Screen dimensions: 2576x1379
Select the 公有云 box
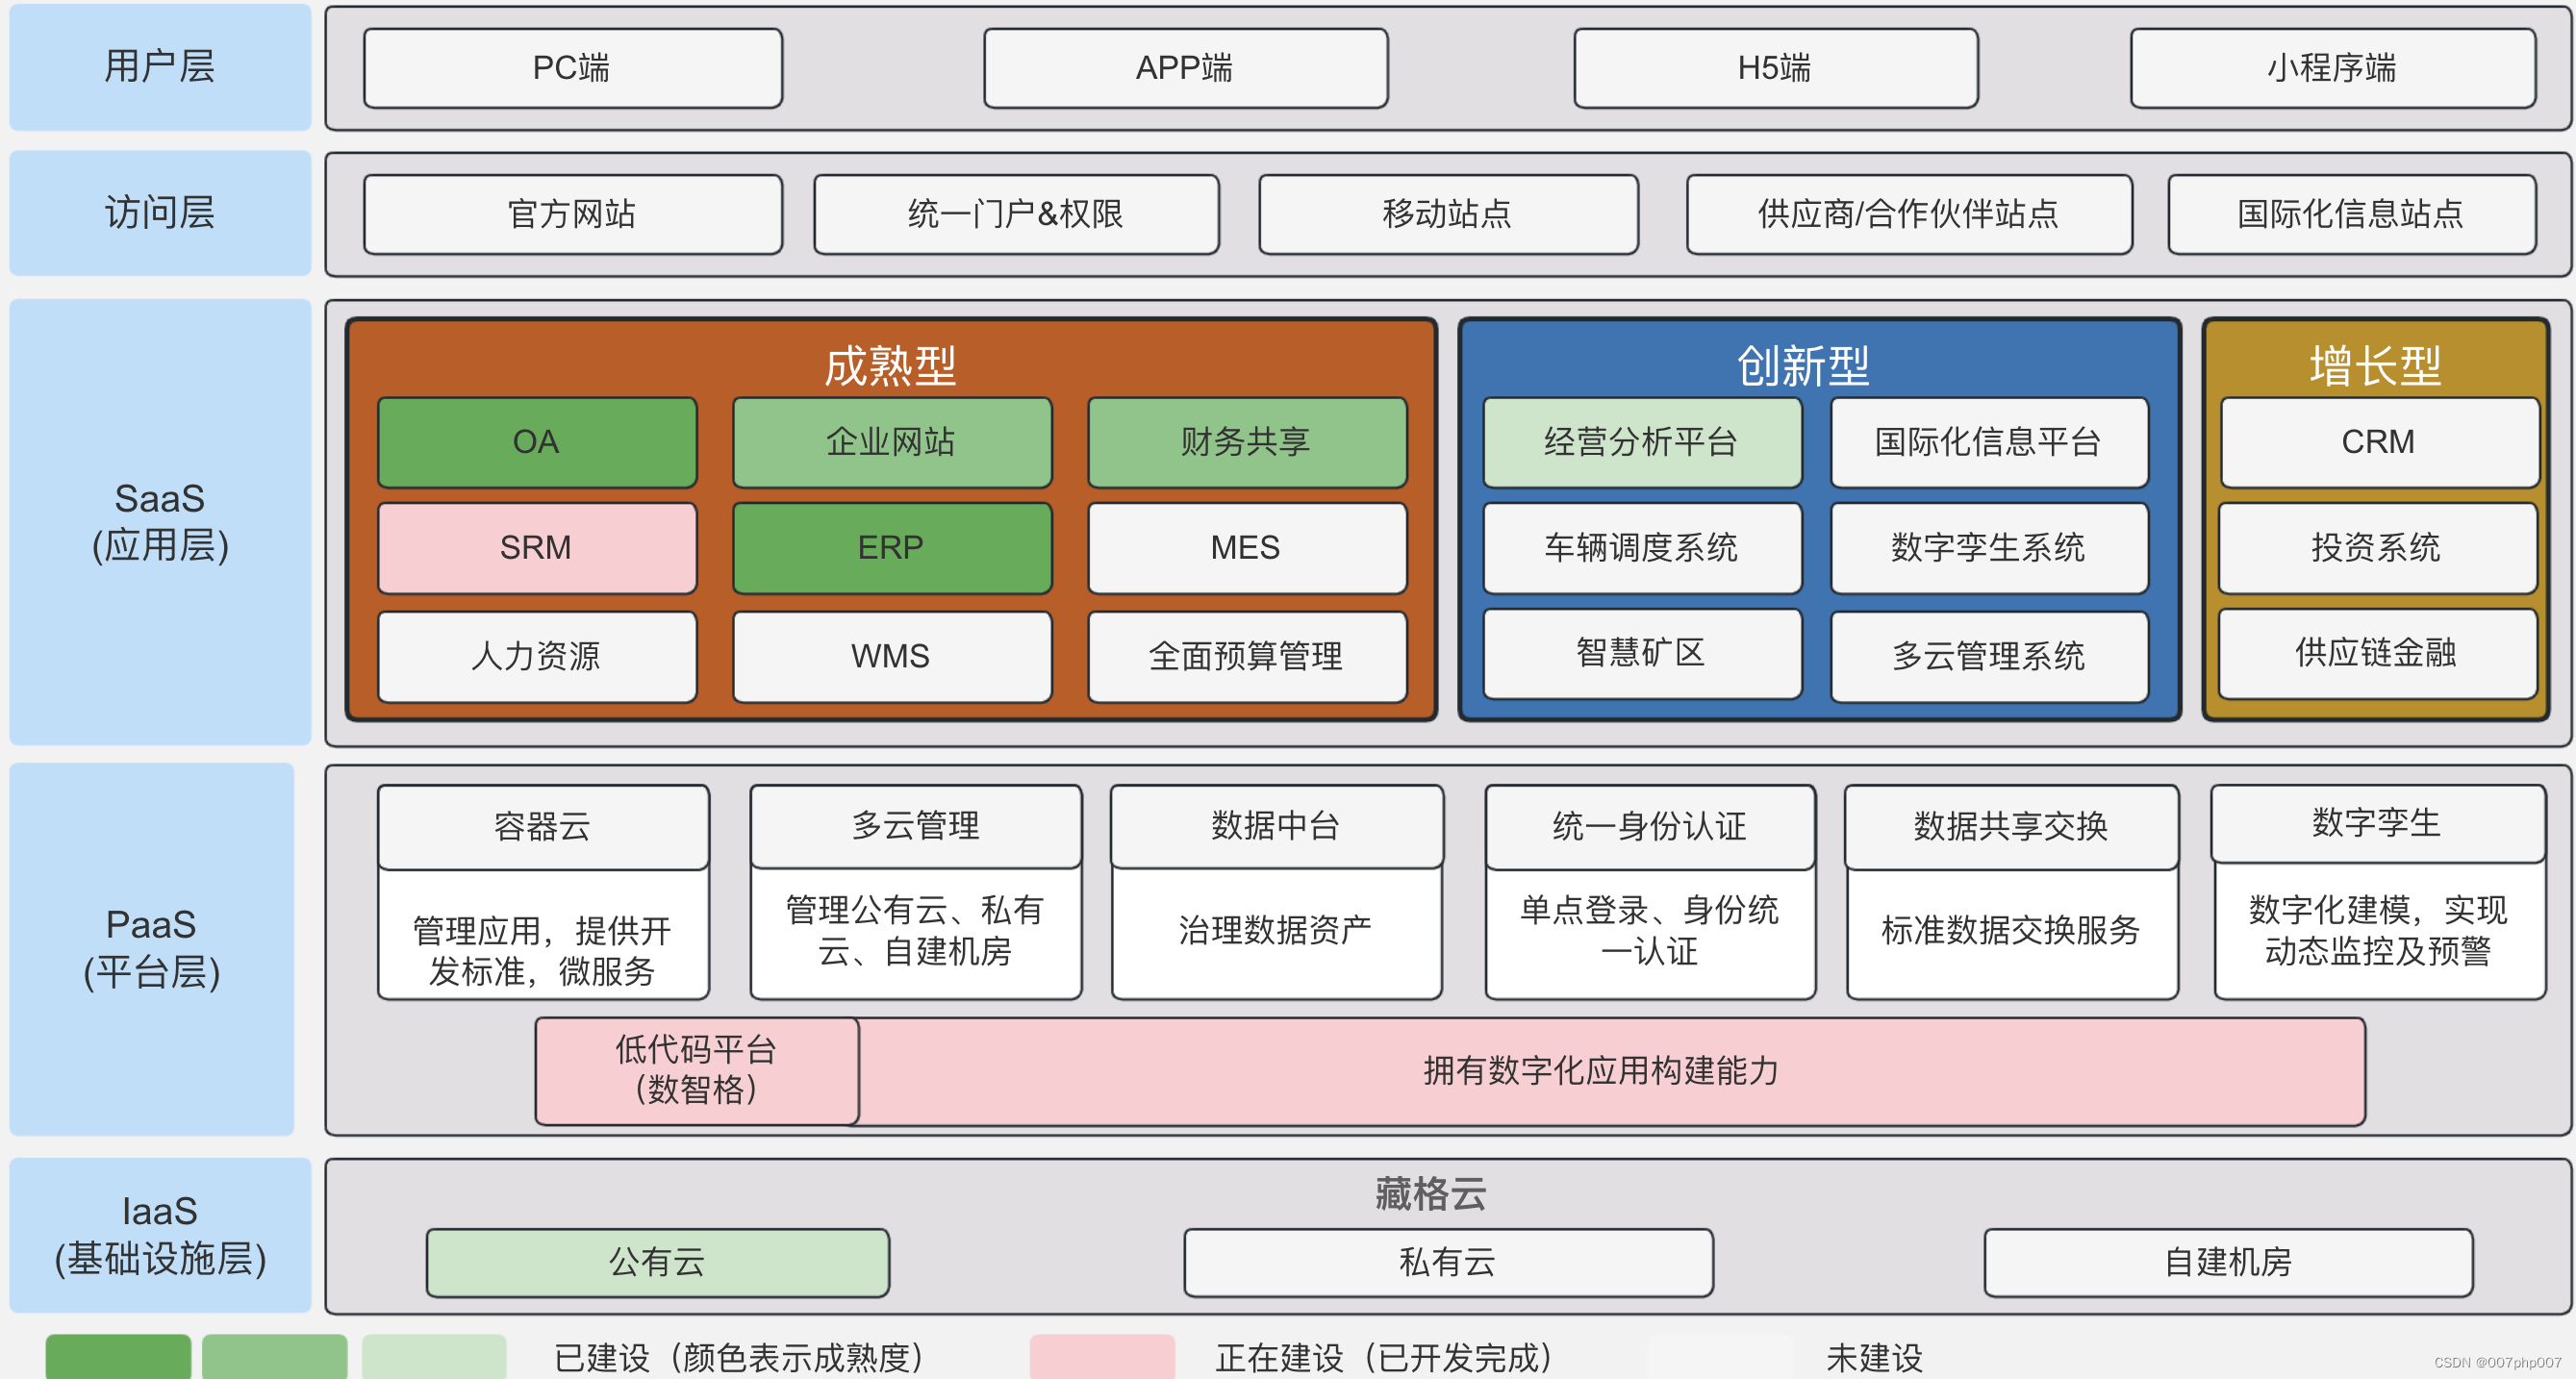pos(658,1263)
